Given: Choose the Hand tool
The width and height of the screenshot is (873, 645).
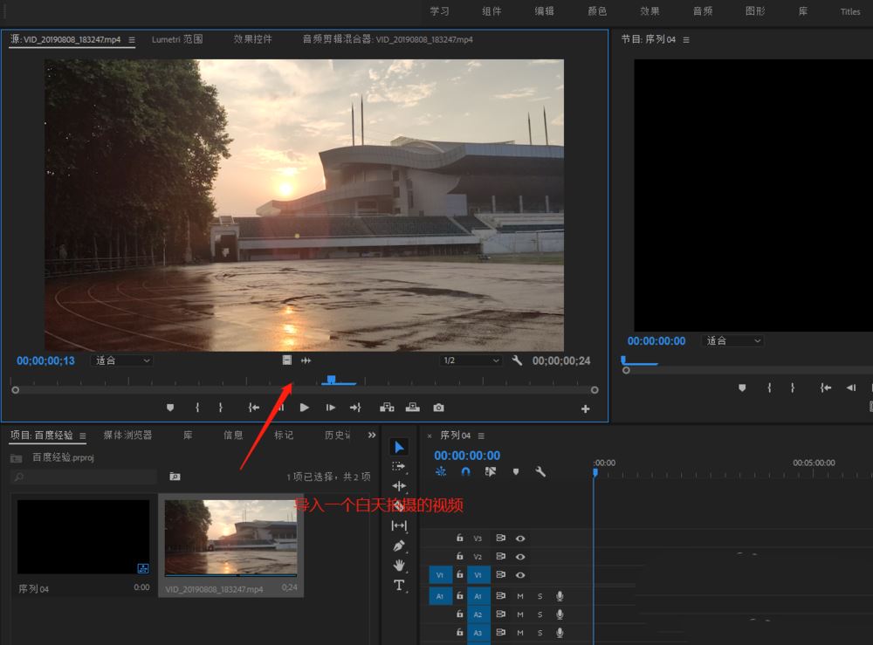Looking at the screenshot, I should click(399, 566).
